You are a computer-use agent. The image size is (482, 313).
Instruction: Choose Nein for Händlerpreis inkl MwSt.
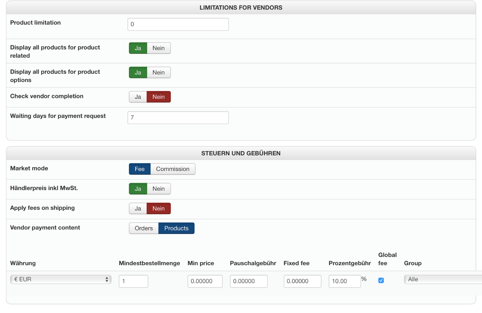159,189
